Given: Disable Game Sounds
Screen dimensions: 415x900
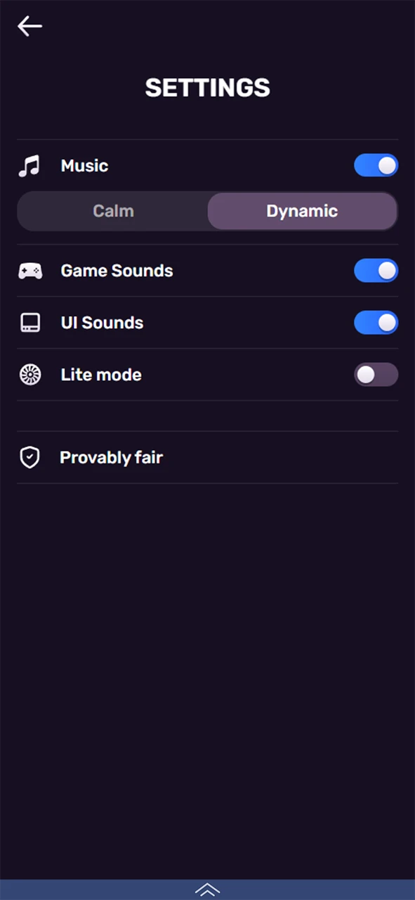Looking at the screenshot, I should pos(376,271).
